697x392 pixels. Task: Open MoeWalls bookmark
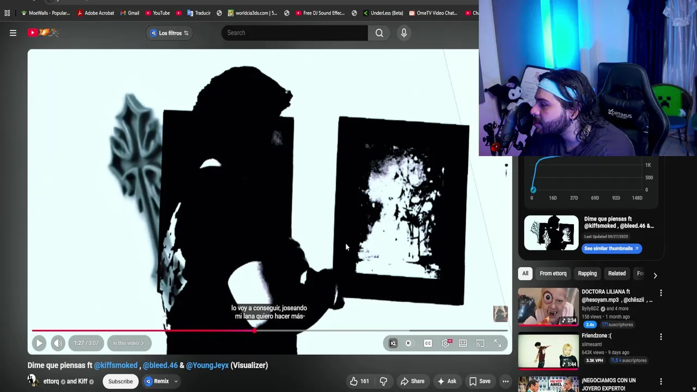click(45, 13)
